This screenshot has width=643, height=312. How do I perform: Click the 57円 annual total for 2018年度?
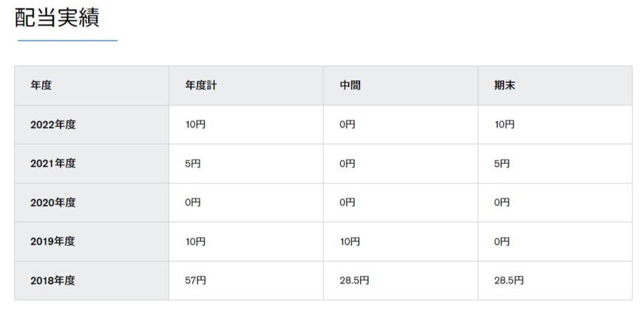(x=195, y=280)
